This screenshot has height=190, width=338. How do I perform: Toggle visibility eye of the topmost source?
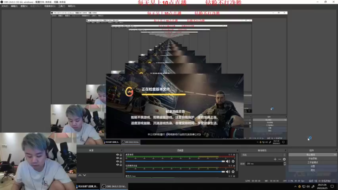[117, 155]
